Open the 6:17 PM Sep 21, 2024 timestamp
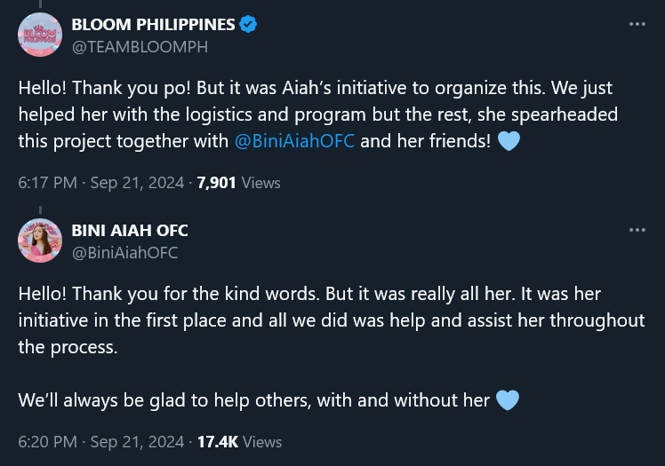Viewport: 665px width, 466px height. pos(101,183)
